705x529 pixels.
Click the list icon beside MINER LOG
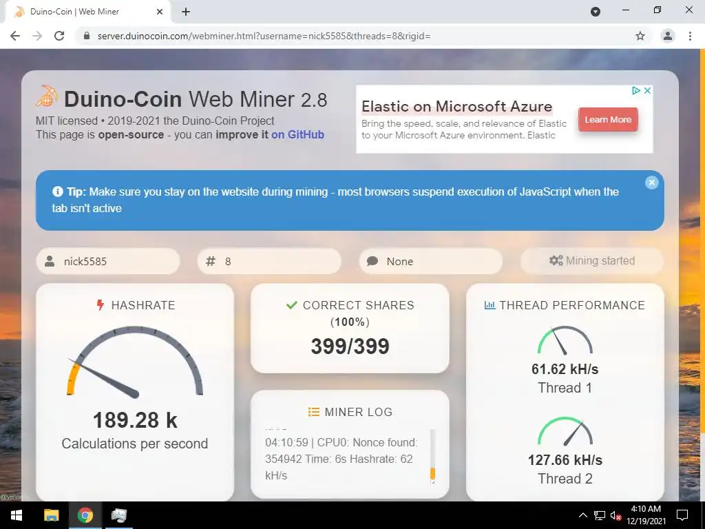pos(314,412)
